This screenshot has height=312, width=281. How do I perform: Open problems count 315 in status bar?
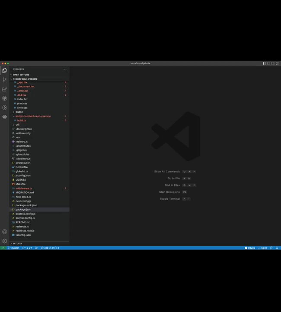pos(50,248)
